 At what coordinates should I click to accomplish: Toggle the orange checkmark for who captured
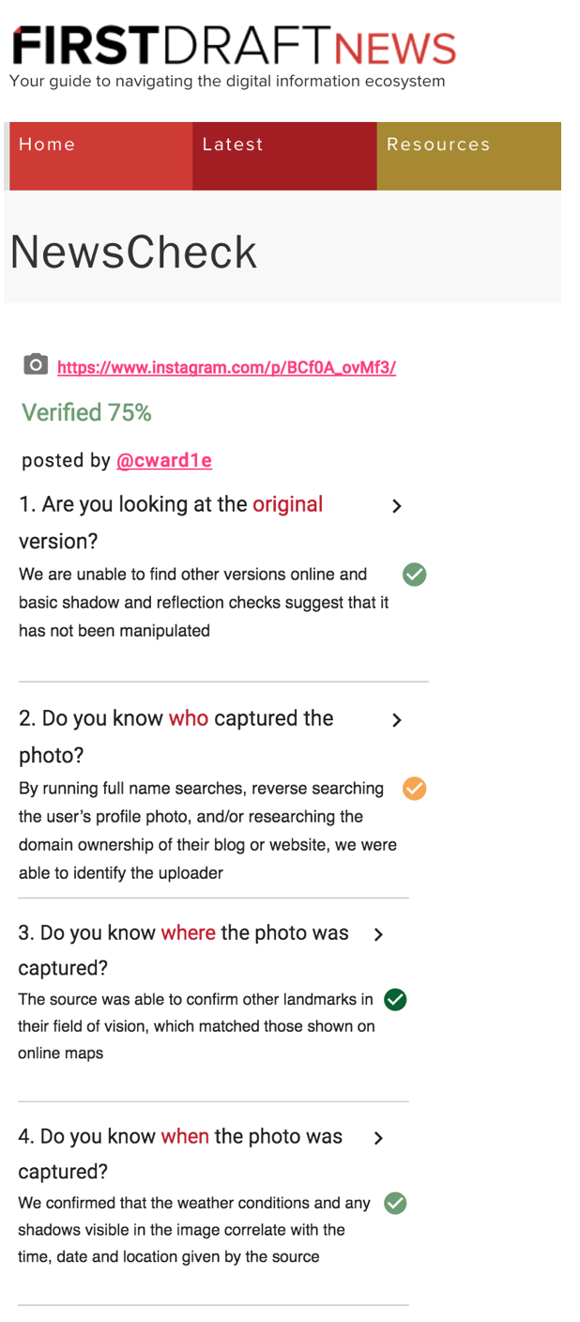tap(414, 789)
